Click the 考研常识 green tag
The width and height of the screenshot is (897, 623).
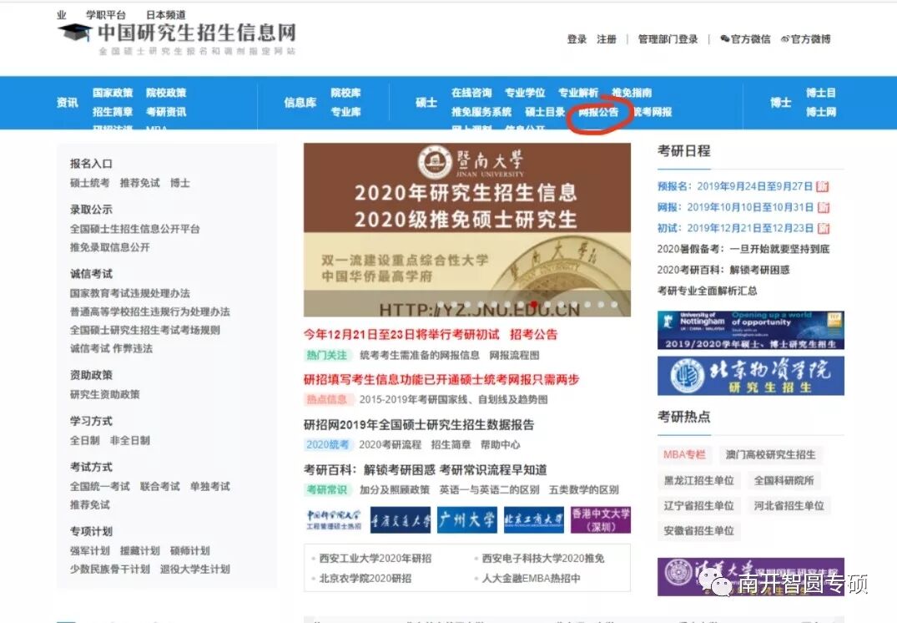coord(326,489)
